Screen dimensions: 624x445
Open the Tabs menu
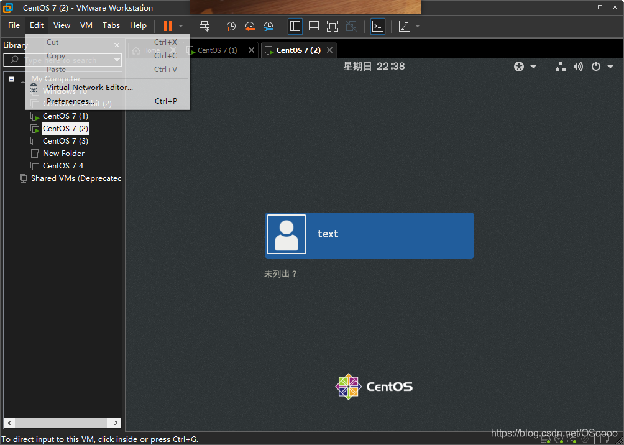coord(111,25)
